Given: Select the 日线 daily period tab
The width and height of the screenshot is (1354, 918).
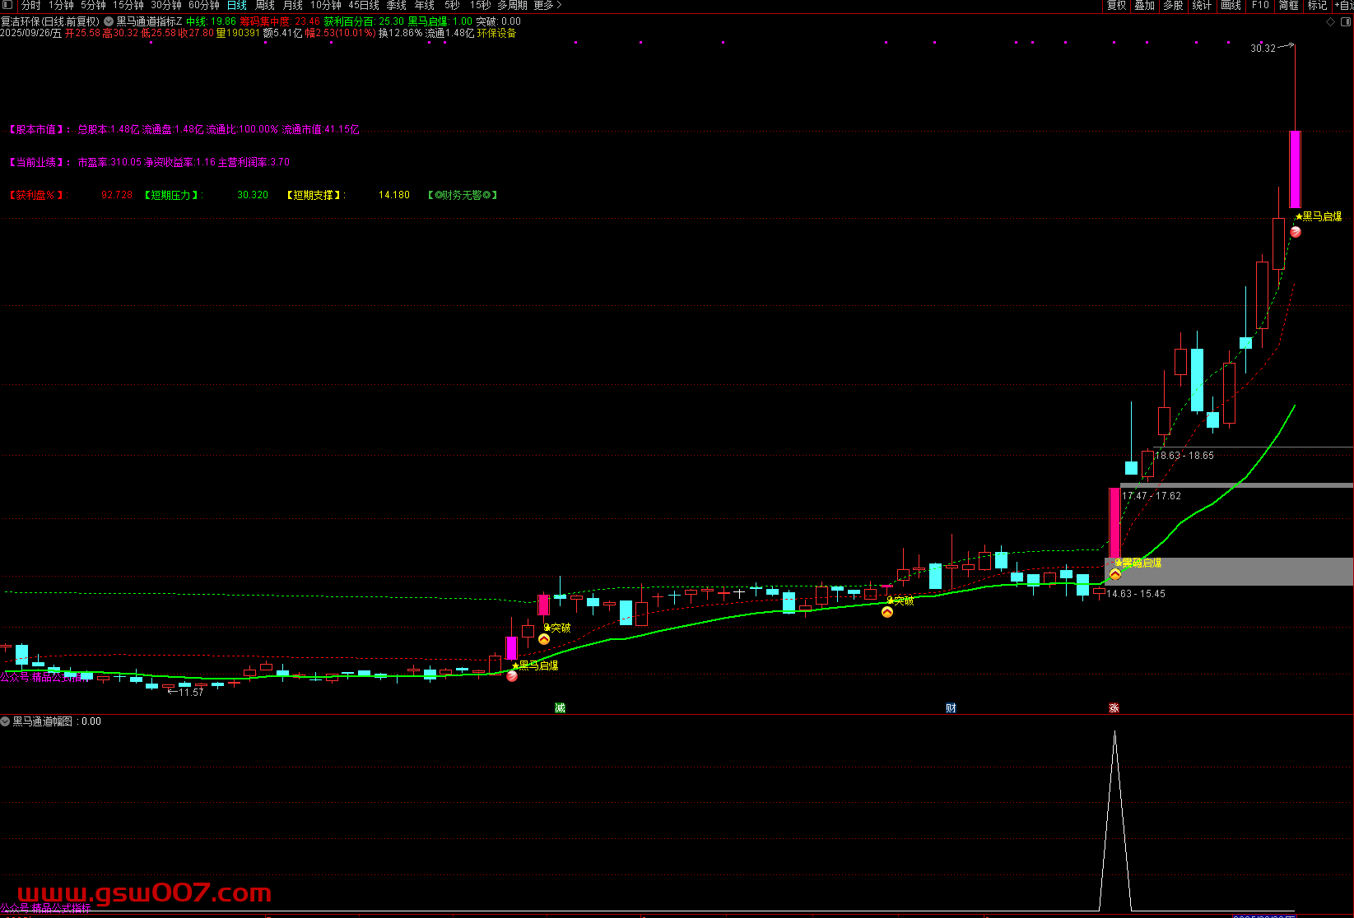Looking at the screenshot, I should (236, 5).
